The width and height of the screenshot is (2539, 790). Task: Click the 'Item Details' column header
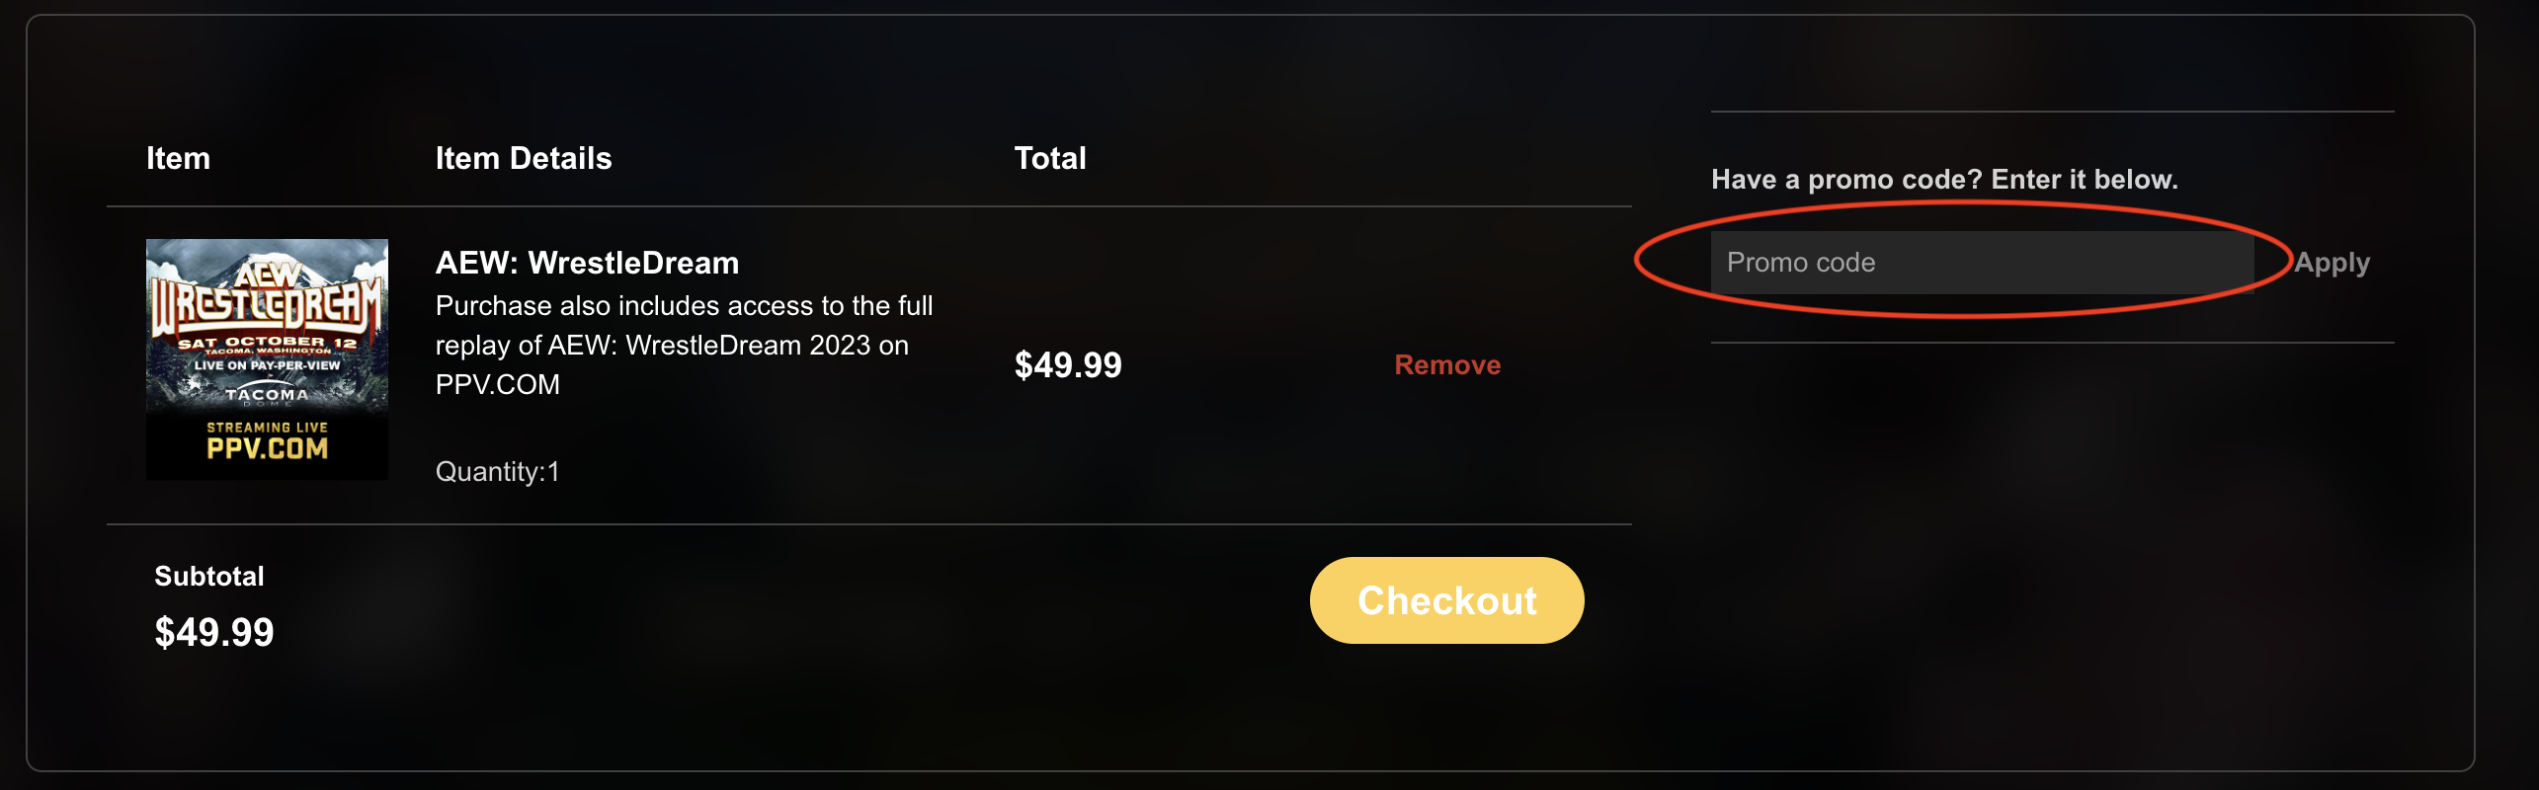(524, 158)
